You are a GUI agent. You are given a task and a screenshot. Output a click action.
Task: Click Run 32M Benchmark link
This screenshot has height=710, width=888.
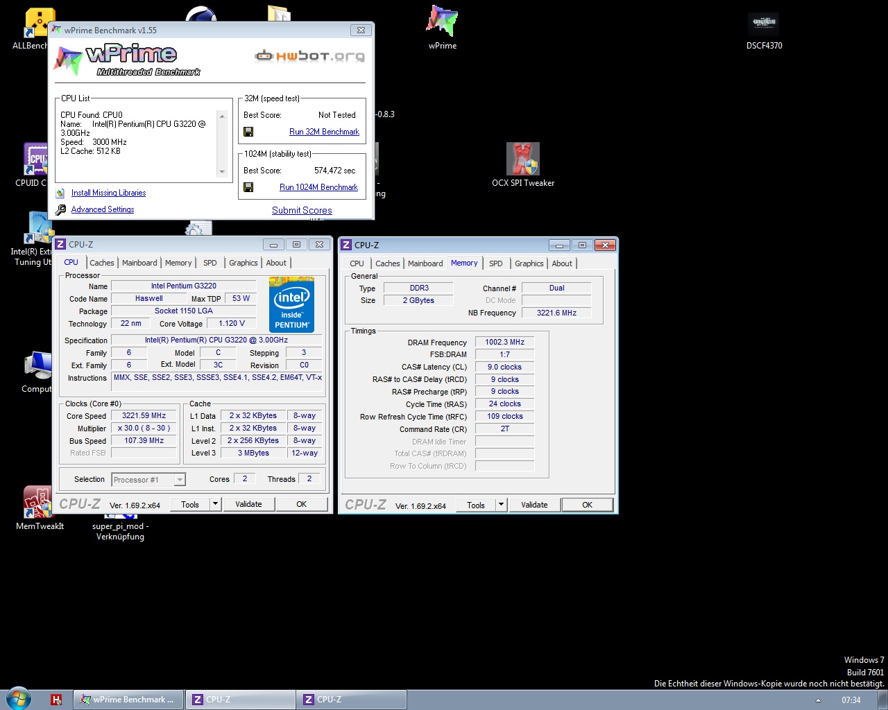[x=324, y=132]
